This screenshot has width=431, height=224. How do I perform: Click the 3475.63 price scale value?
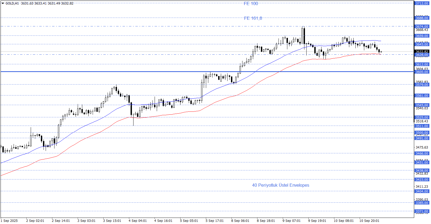422,147
